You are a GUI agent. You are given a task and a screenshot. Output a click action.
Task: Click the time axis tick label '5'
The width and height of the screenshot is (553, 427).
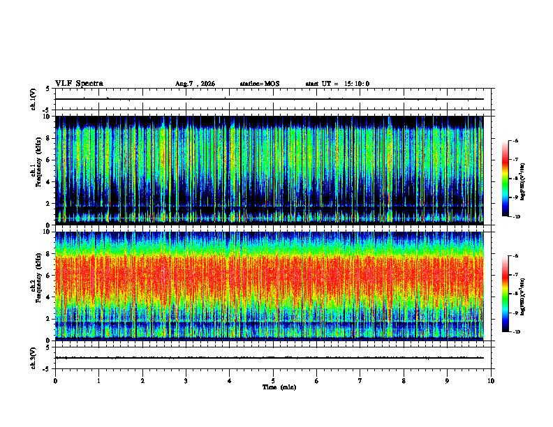[273, 381]
